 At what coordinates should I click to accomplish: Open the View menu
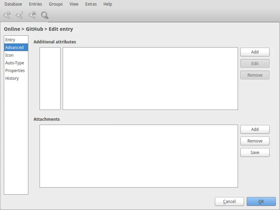pos(74,4)
